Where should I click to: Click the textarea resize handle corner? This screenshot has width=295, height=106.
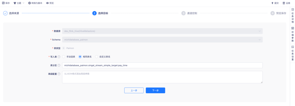[261, 82]
